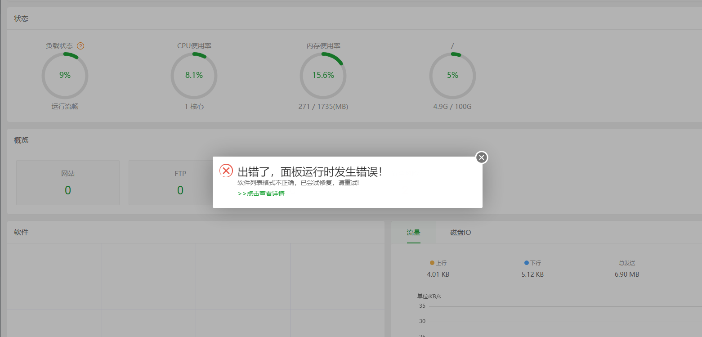Image resolution: width=702 pixels, height=337 pixels.
Task: Click the 1 核心 label
Action: [194, 107]
